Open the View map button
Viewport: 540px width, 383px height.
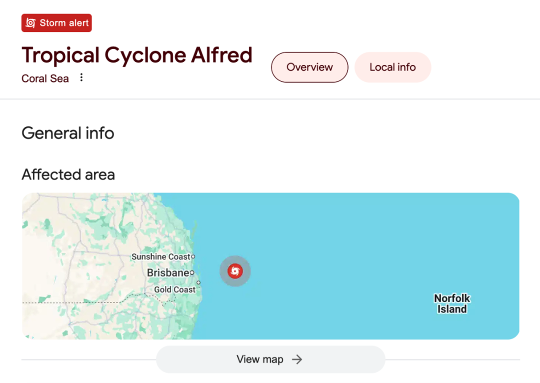[x=270, y=359]
